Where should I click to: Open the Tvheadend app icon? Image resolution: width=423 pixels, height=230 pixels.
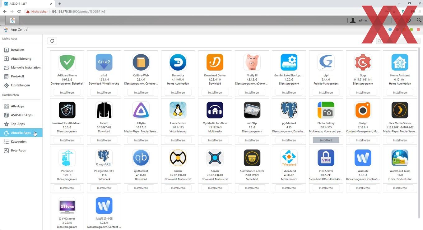[x=289, y=158]
